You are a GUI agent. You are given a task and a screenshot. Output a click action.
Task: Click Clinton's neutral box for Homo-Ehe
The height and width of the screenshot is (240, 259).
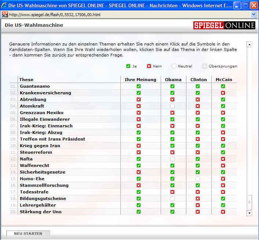point(198,179)
